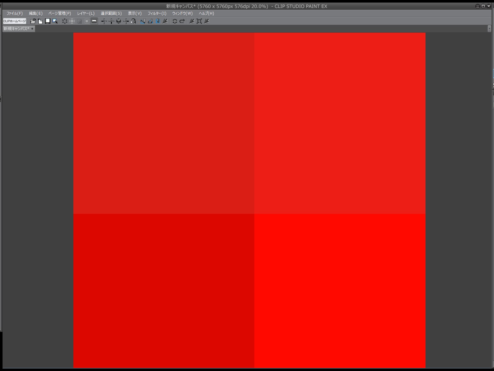Click the greyed diagonal-split square toolbar icon
This screenshot has width=494, height=371.
[79, 21]
